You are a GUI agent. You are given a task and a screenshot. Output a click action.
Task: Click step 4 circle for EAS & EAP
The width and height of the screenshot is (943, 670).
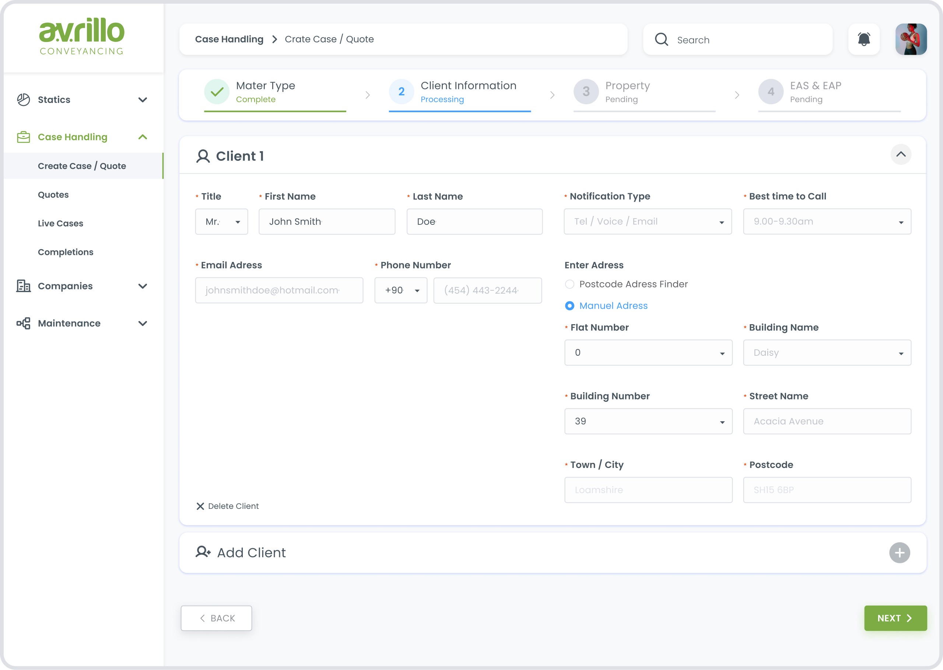pyautogui.click(x=771, y=92)
